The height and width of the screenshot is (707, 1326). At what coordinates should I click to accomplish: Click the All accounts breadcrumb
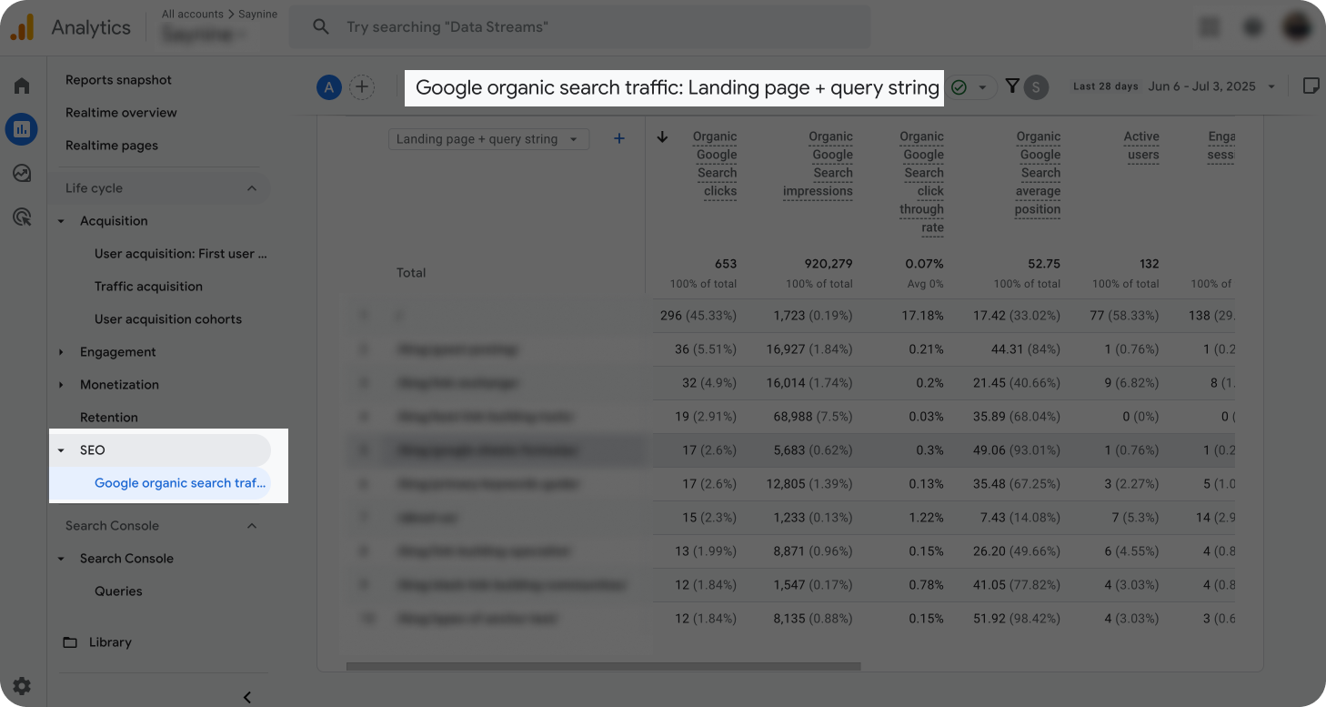coord(192,15)
